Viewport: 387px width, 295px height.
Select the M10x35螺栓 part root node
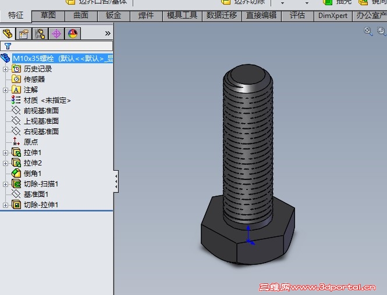pos(63,58)
